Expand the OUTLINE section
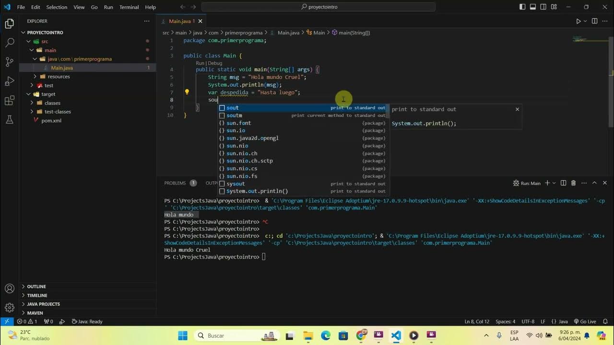 pos(88,287)
